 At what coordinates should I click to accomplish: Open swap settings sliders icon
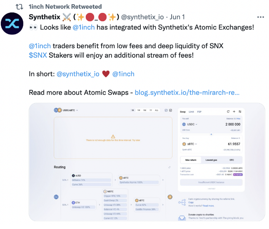tap(240, 112)
